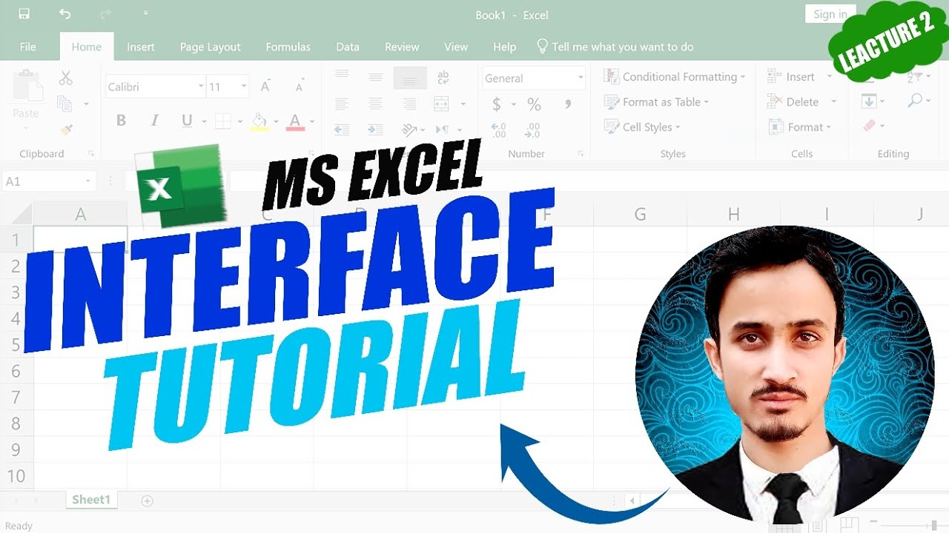Open the Calibri font name dropdown
The image size is (949, 533).
click(201, 87)
